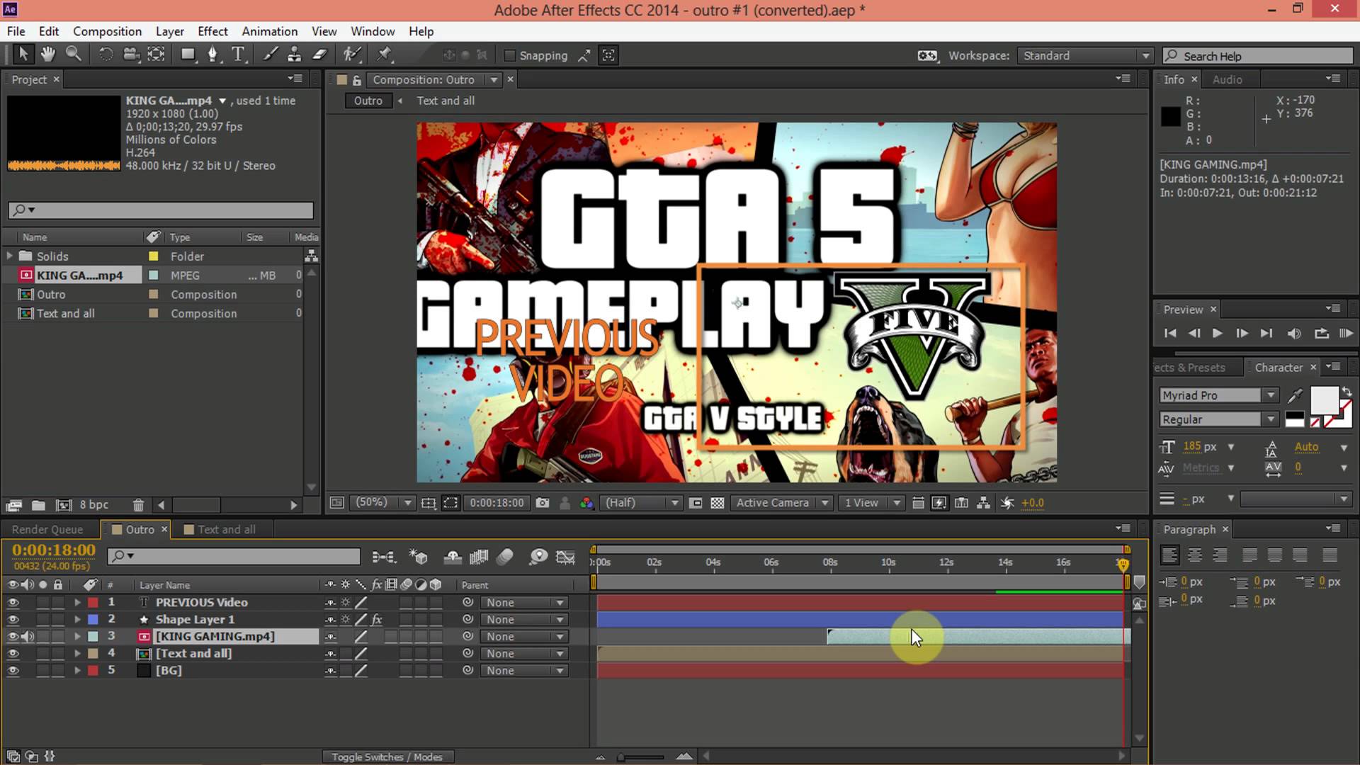The height and width of the screenshot is (765, 1360).
Task: Select the Rectangle shape tool
Action: click(x=188, y=55)
